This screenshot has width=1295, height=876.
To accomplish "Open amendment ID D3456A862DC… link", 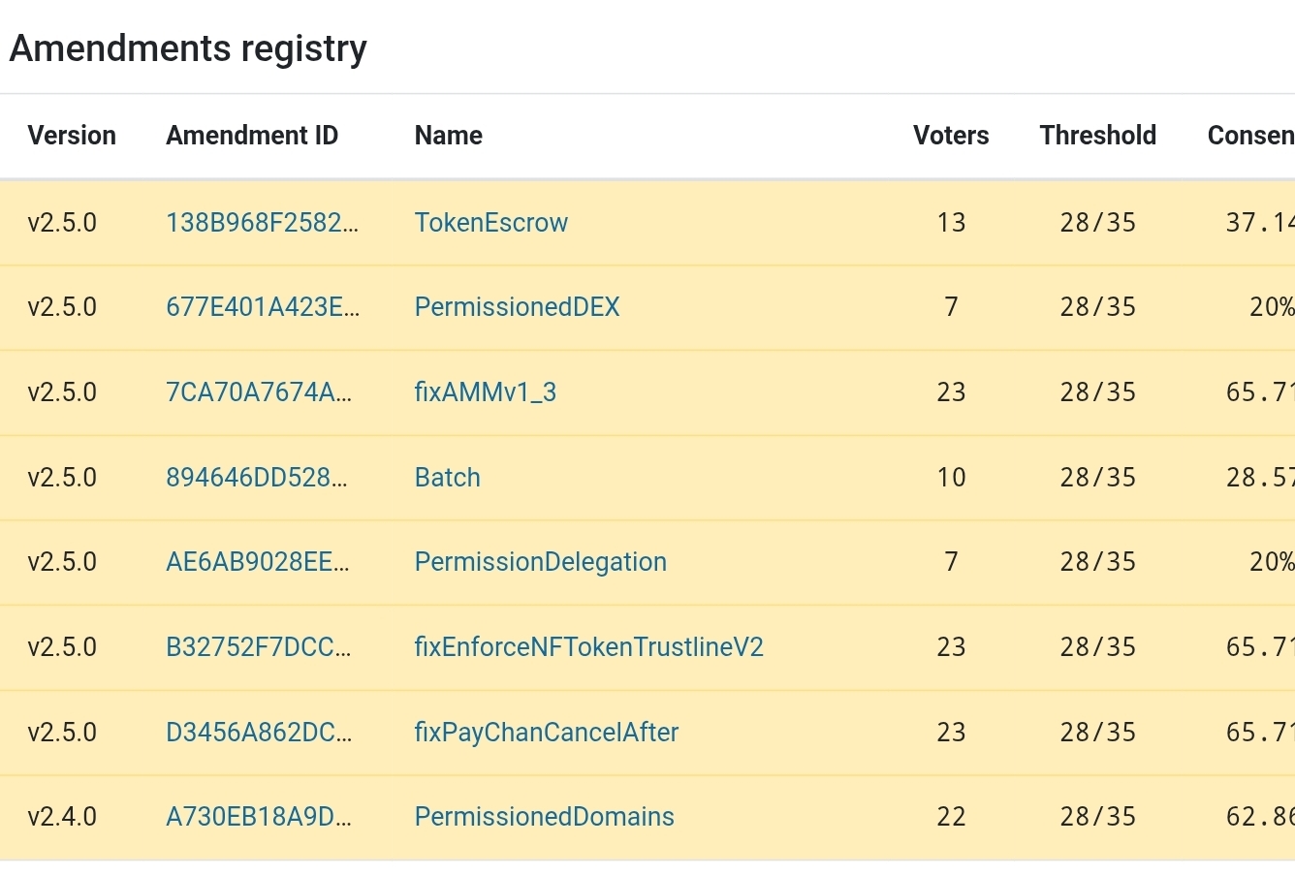I will 259,733.
